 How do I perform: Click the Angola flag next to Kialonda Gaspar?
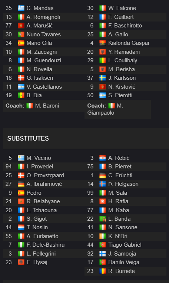click(x=103, y=43)
